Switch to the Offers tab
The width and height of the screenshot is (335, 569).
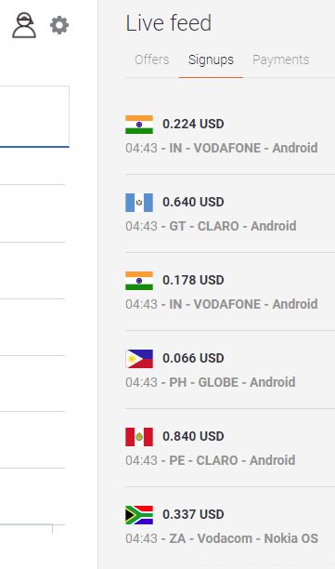(152, 60)
